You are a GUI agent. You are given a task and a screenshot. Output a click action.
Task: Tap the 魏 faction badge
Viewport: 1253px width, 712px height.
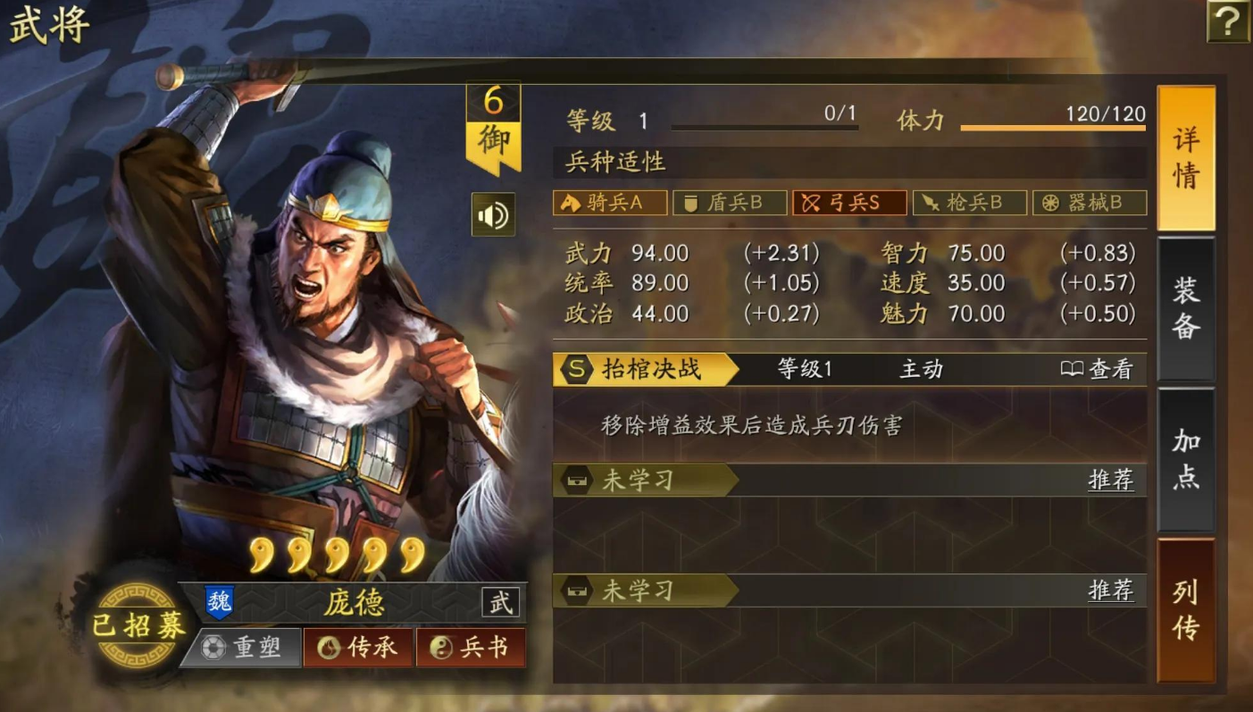[x=219, y=602]
